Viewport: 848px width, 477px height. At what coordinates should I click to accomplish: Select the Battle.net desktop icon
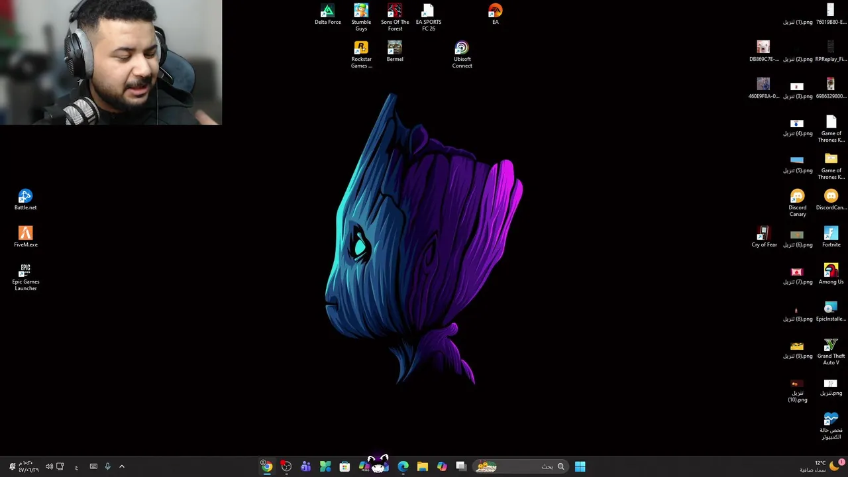25,200
